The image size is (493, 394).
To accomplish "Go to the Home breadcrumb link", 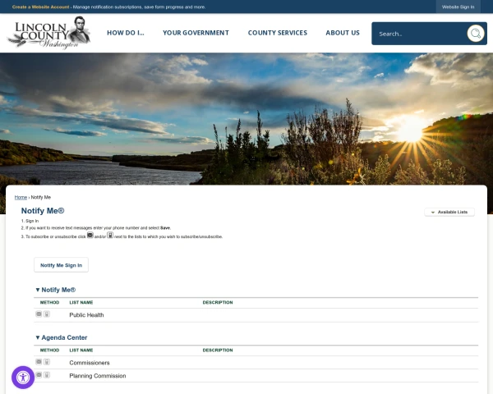I will [x=21, y=197].
